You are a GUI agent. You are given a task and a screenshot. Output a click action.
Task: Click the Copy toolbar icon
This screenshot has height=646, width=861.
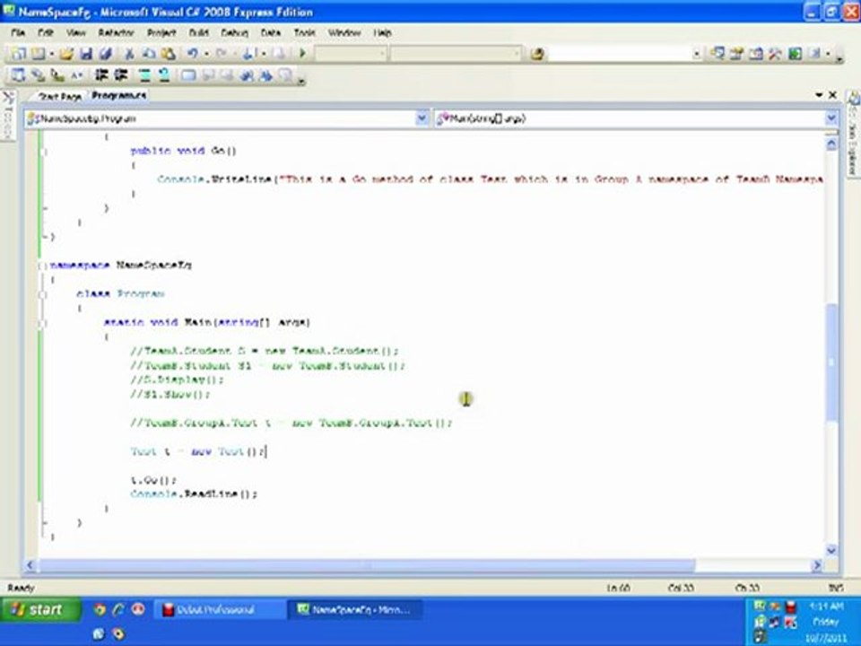pos(149,53)
